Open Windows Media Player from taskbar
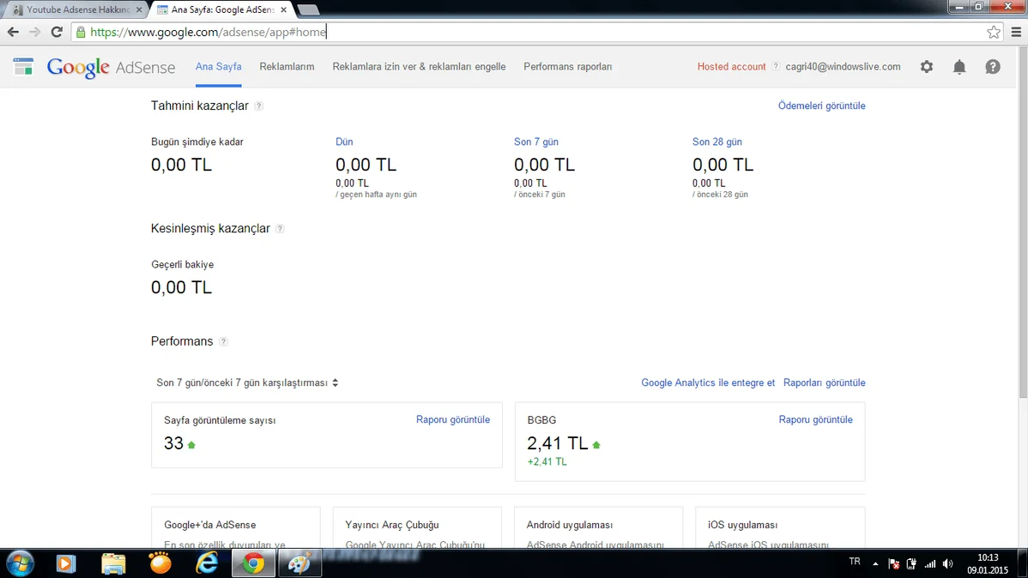The width and height of the screenshot is (1028, 578). click(x=65, y=563)
